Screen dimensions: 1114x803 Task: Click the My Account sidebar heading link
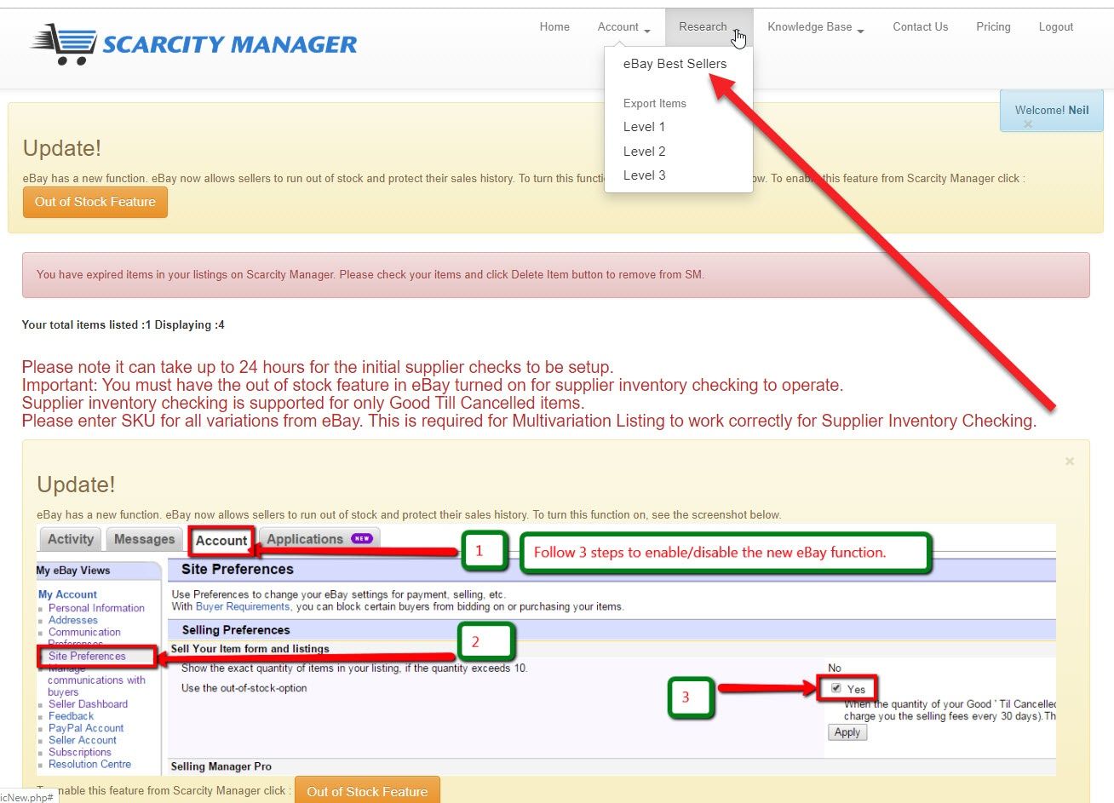(x=67, y=594)
